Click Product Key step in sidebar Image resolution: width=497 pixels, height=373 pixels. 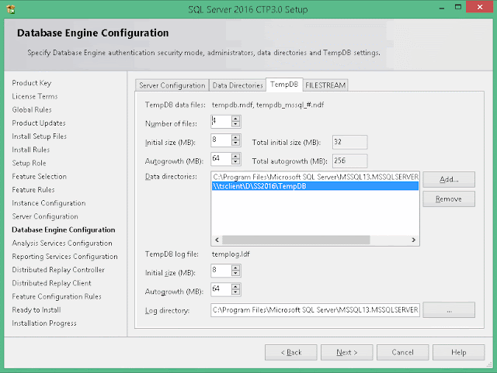32,83
